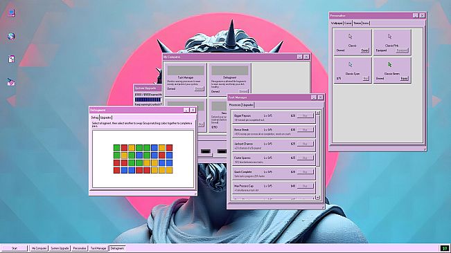Image resolution: width=451 pixels, height=253 pixels.
Task: Select the Classic cursor arrow preview
Action: [x=351, y=37]
